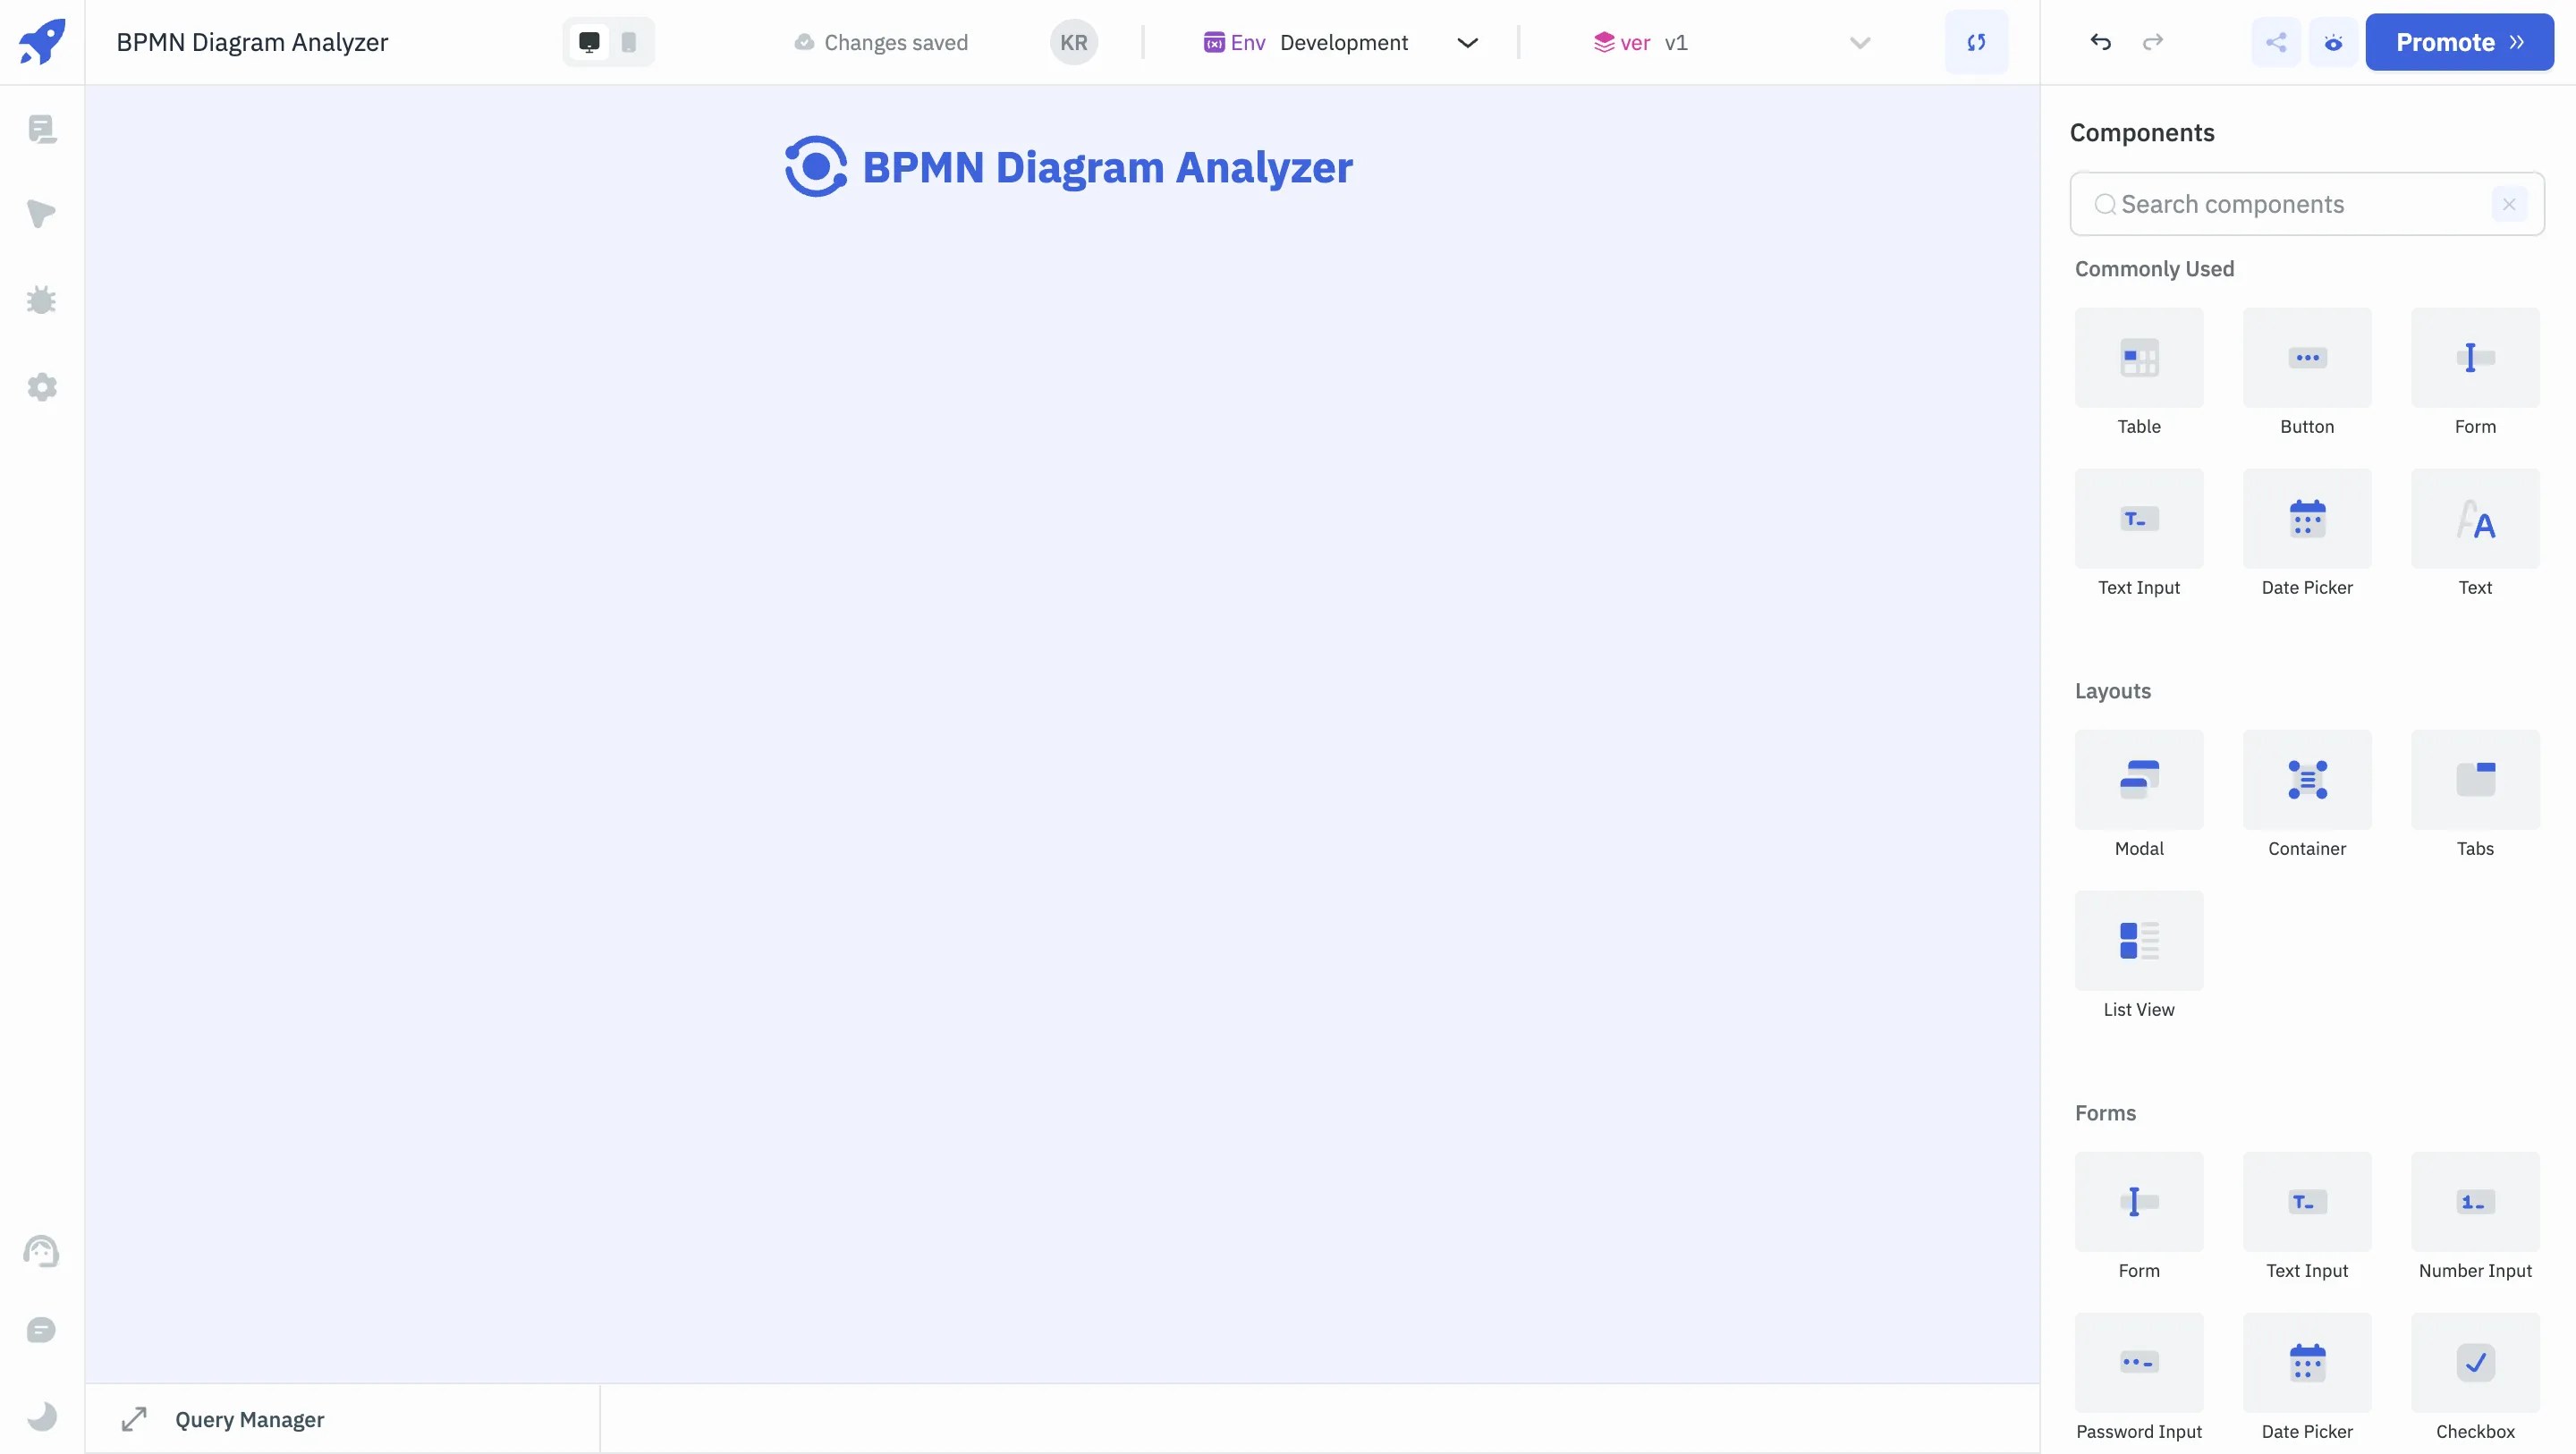Switch canvas to mobile view
2576x1454 pixels.
point(629,42)
